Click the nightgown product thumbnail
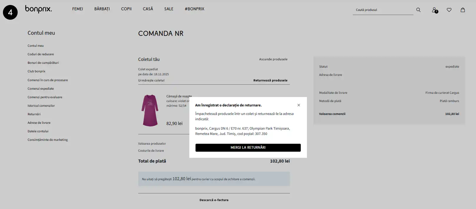The height and width of the screenshot is (209, 476). [150, 111]
